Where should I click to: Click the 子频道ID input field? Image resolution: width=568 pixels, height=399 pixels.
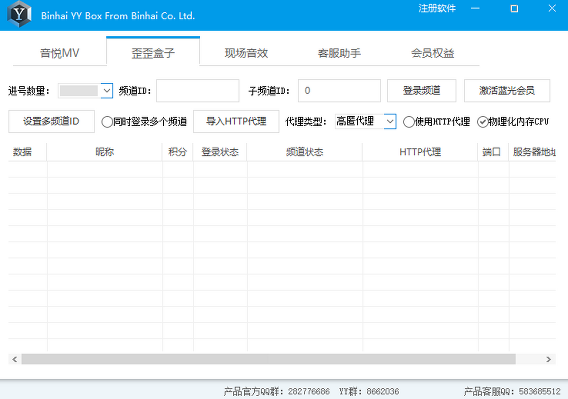[339, 91]
